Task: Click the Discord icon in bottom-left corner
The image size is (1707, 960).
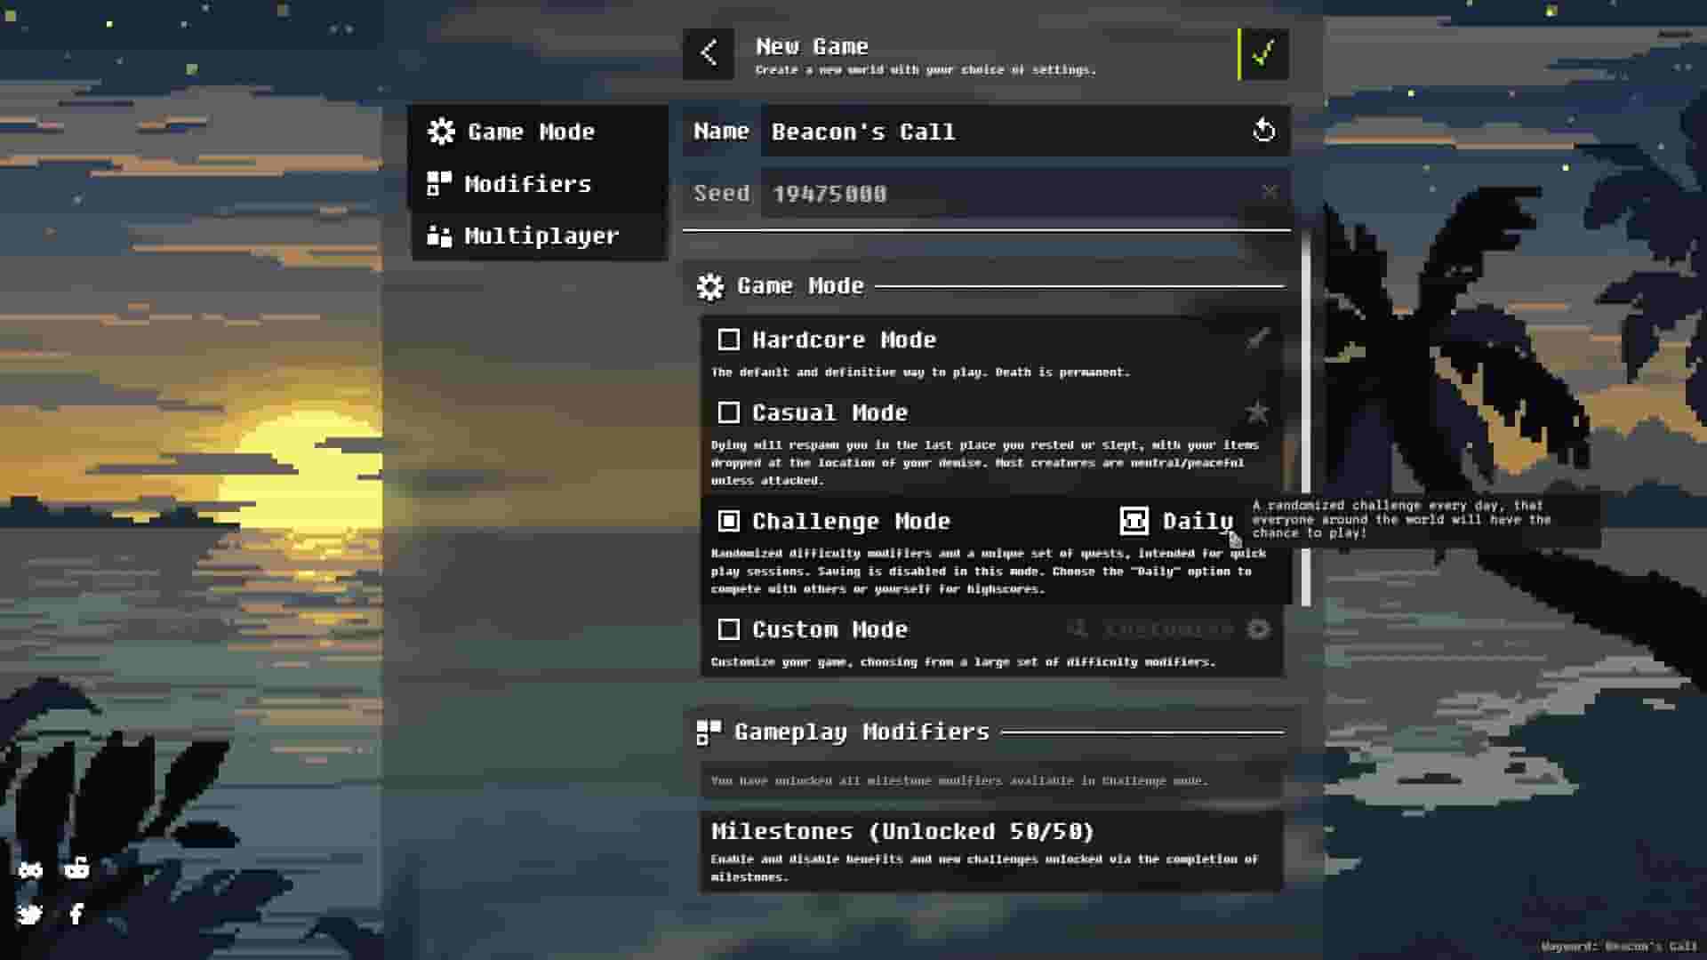Action: tap(31, 869)
